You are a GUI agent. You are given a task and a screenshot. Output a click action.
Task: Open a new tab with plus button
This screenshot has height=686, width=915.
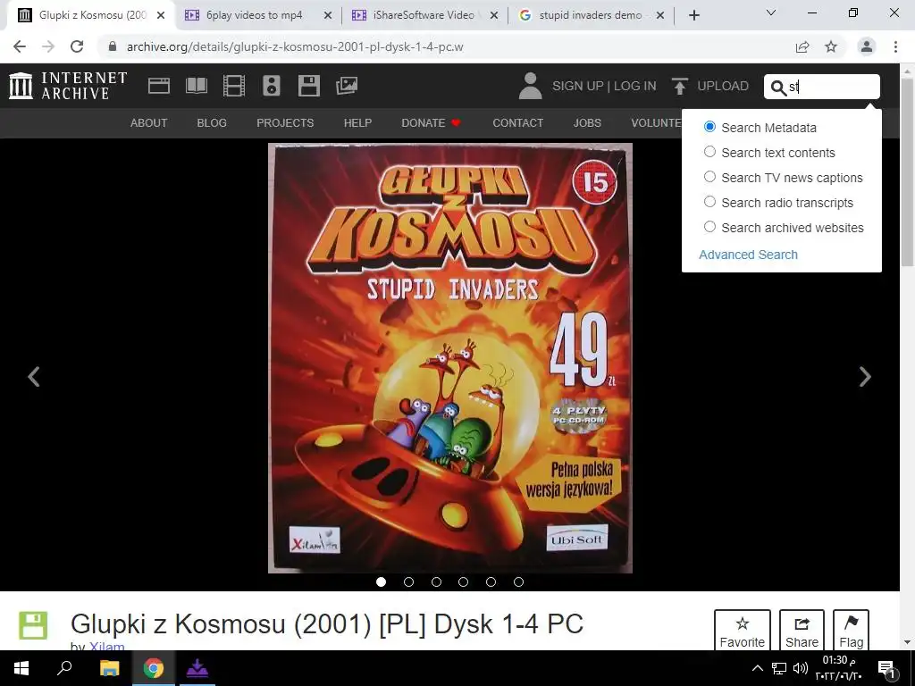[693, 15]
